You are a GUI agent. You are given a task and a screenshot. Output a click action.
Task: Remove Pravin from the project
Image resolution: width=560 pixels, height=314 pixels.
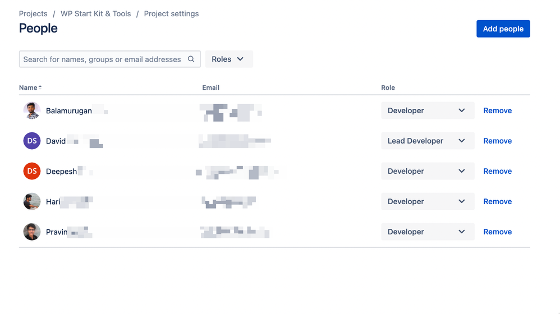tap(497, 232)
